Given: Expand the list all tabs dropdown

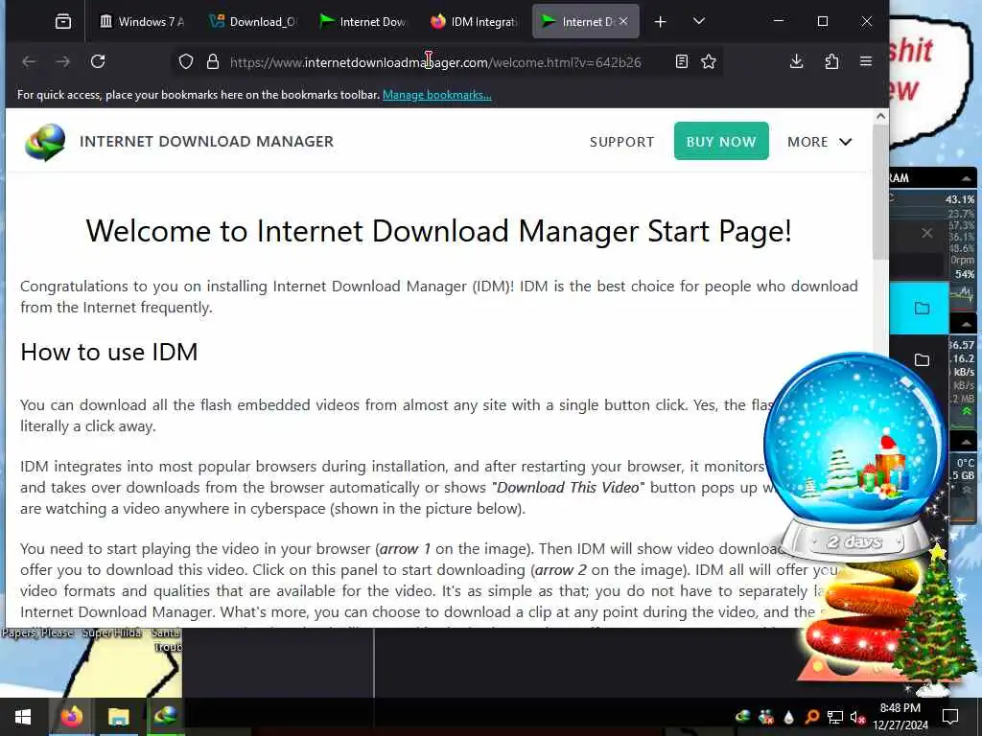Looking at the screenshot, I should click(x=699, y=22).
